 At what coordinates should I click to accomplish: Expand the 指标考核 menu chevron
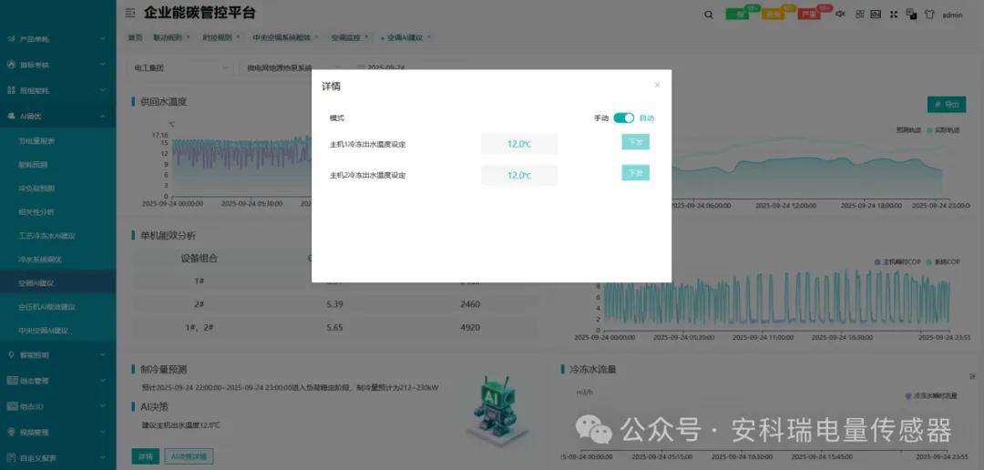[x=103, y=65]
